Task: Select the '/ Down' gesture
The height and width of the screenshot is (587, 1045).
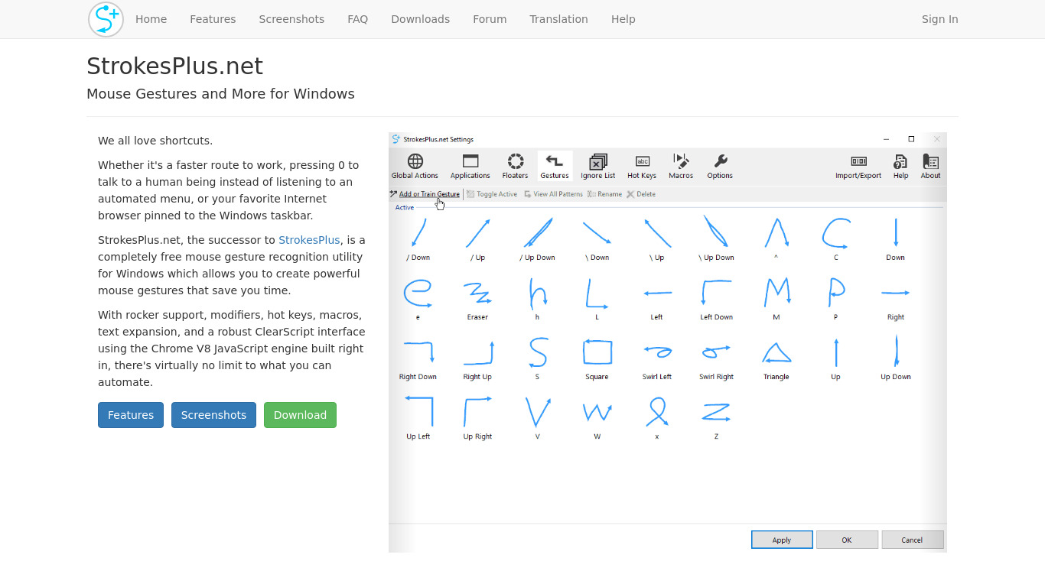Action: click(418, 238)
